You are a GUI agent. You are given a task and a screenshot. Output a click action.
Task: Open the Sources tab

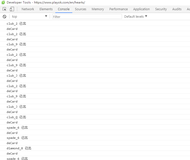tap(80, 9)
